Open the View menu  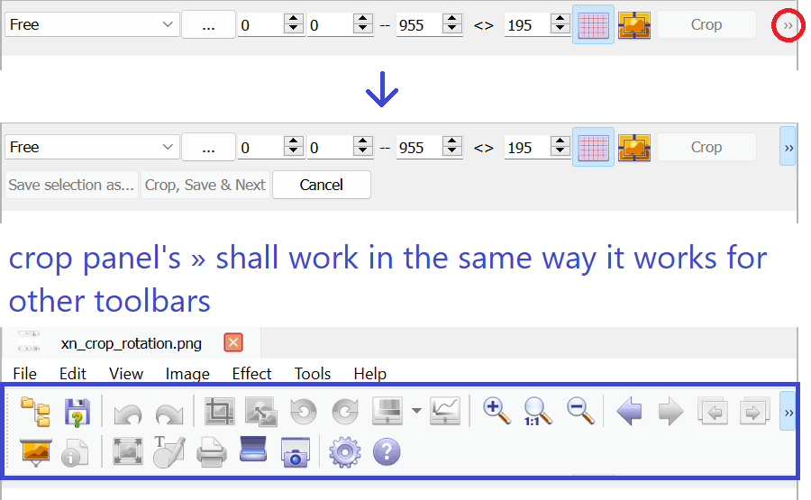coord(126,373)
